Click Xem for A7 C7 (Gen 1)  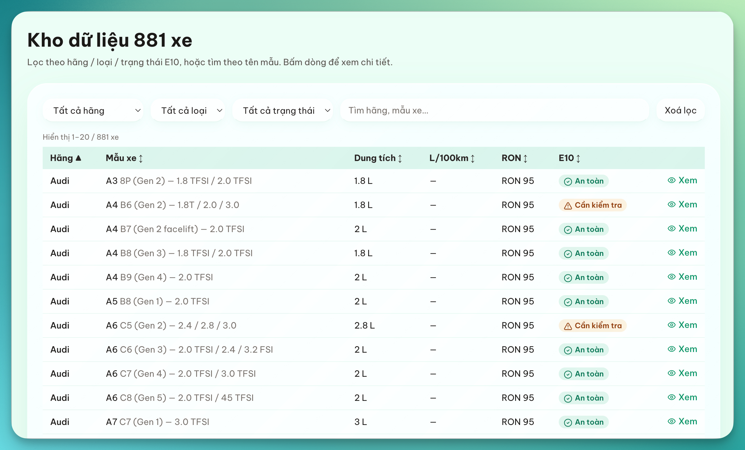[x=682, y=421]
